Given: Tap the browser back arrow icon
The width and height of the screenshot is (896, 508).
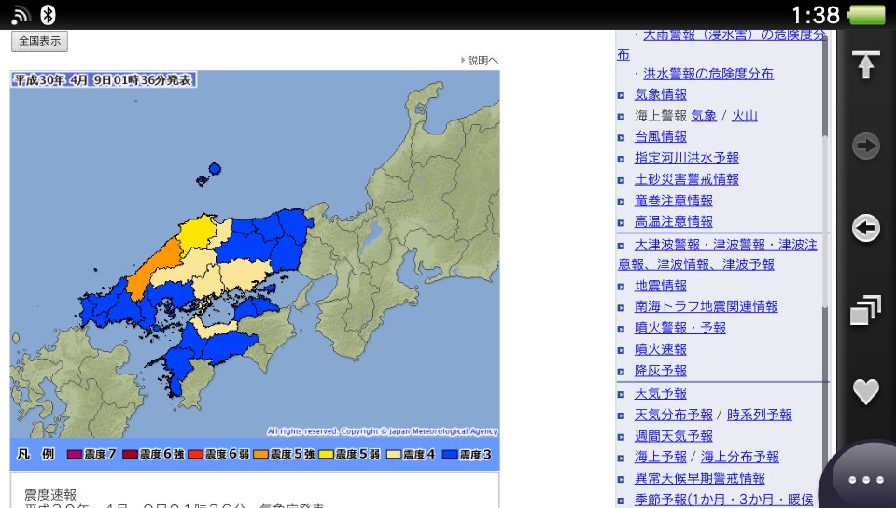Looking at the screenshot, I should coord(866,228).
